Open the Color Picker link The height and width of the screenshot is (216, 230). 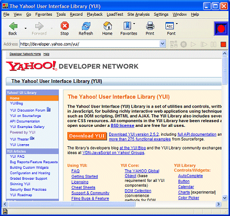click(x=189, y=198)
